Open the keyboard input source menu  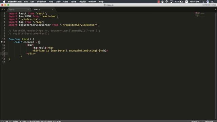186,2
